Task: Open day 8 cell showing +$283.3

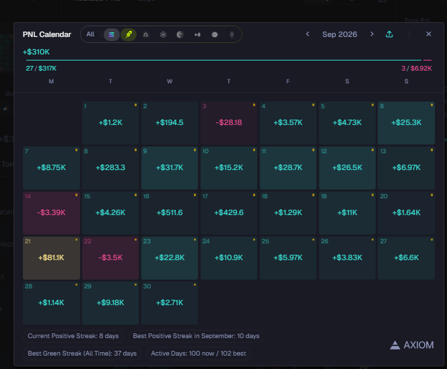Action: pos(110,168)
